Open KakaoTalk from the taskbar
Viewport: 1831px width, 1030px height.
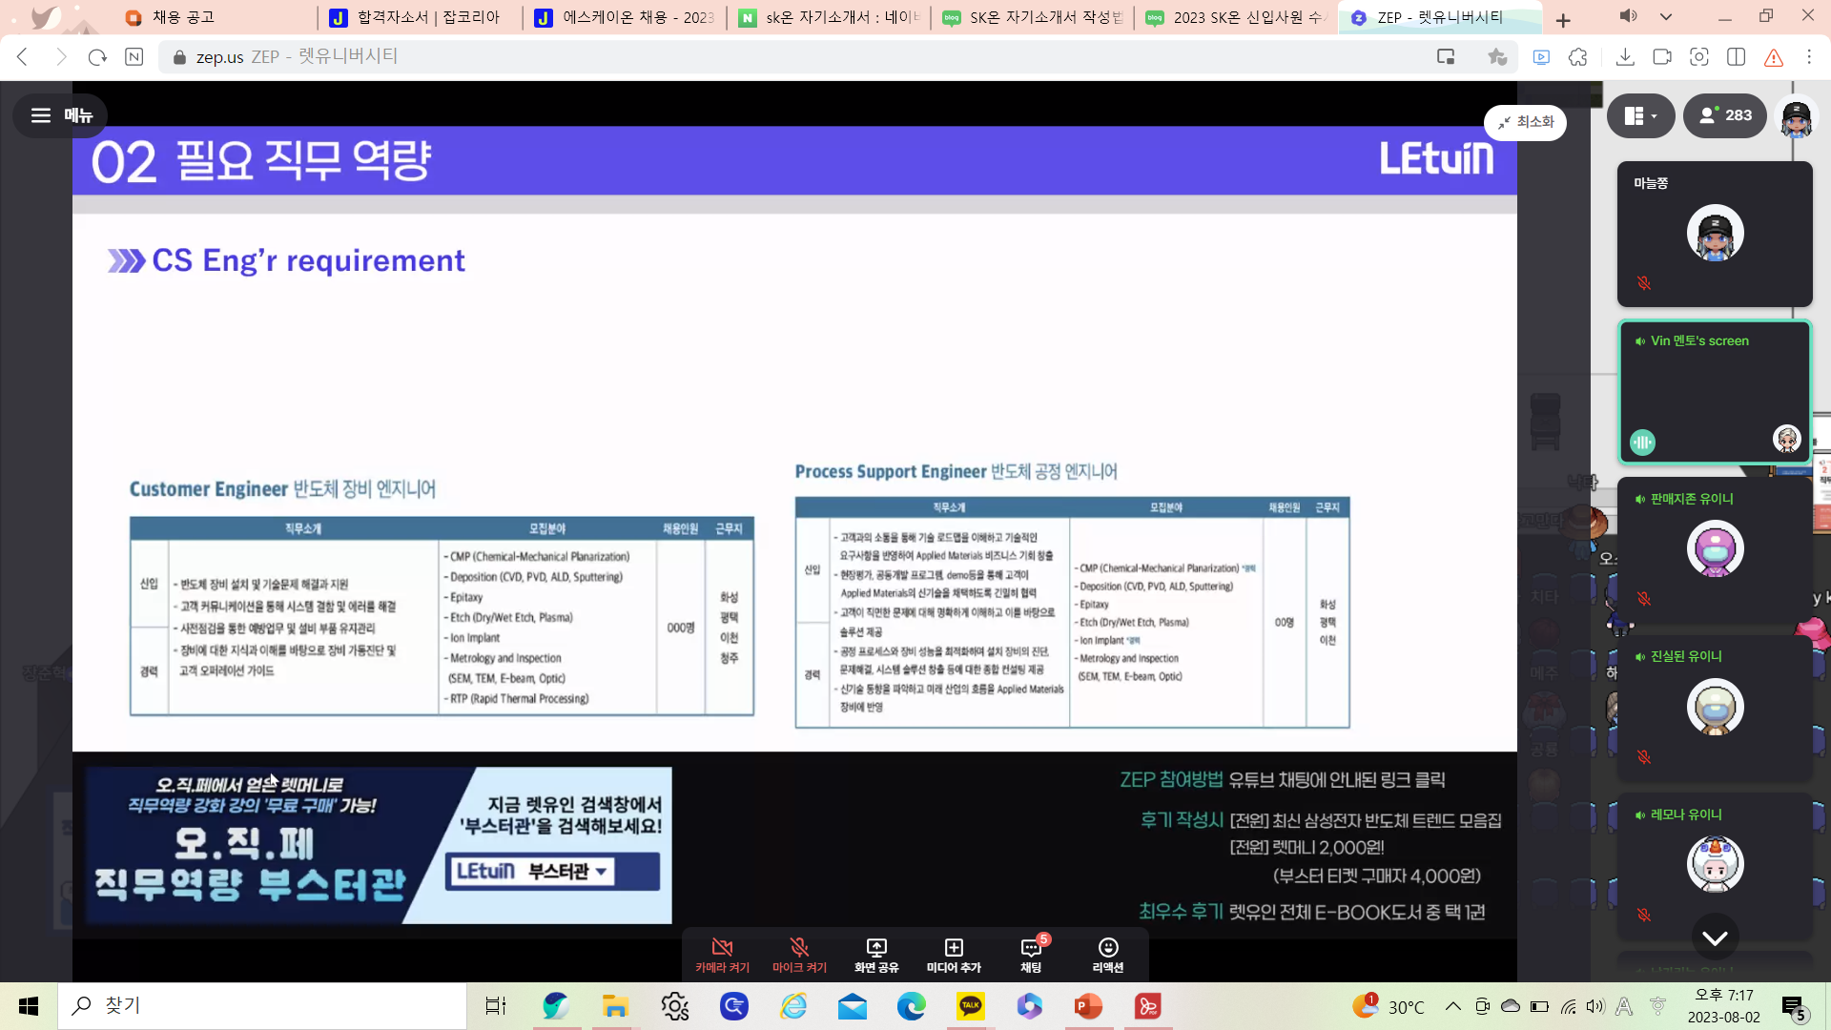970,1006
